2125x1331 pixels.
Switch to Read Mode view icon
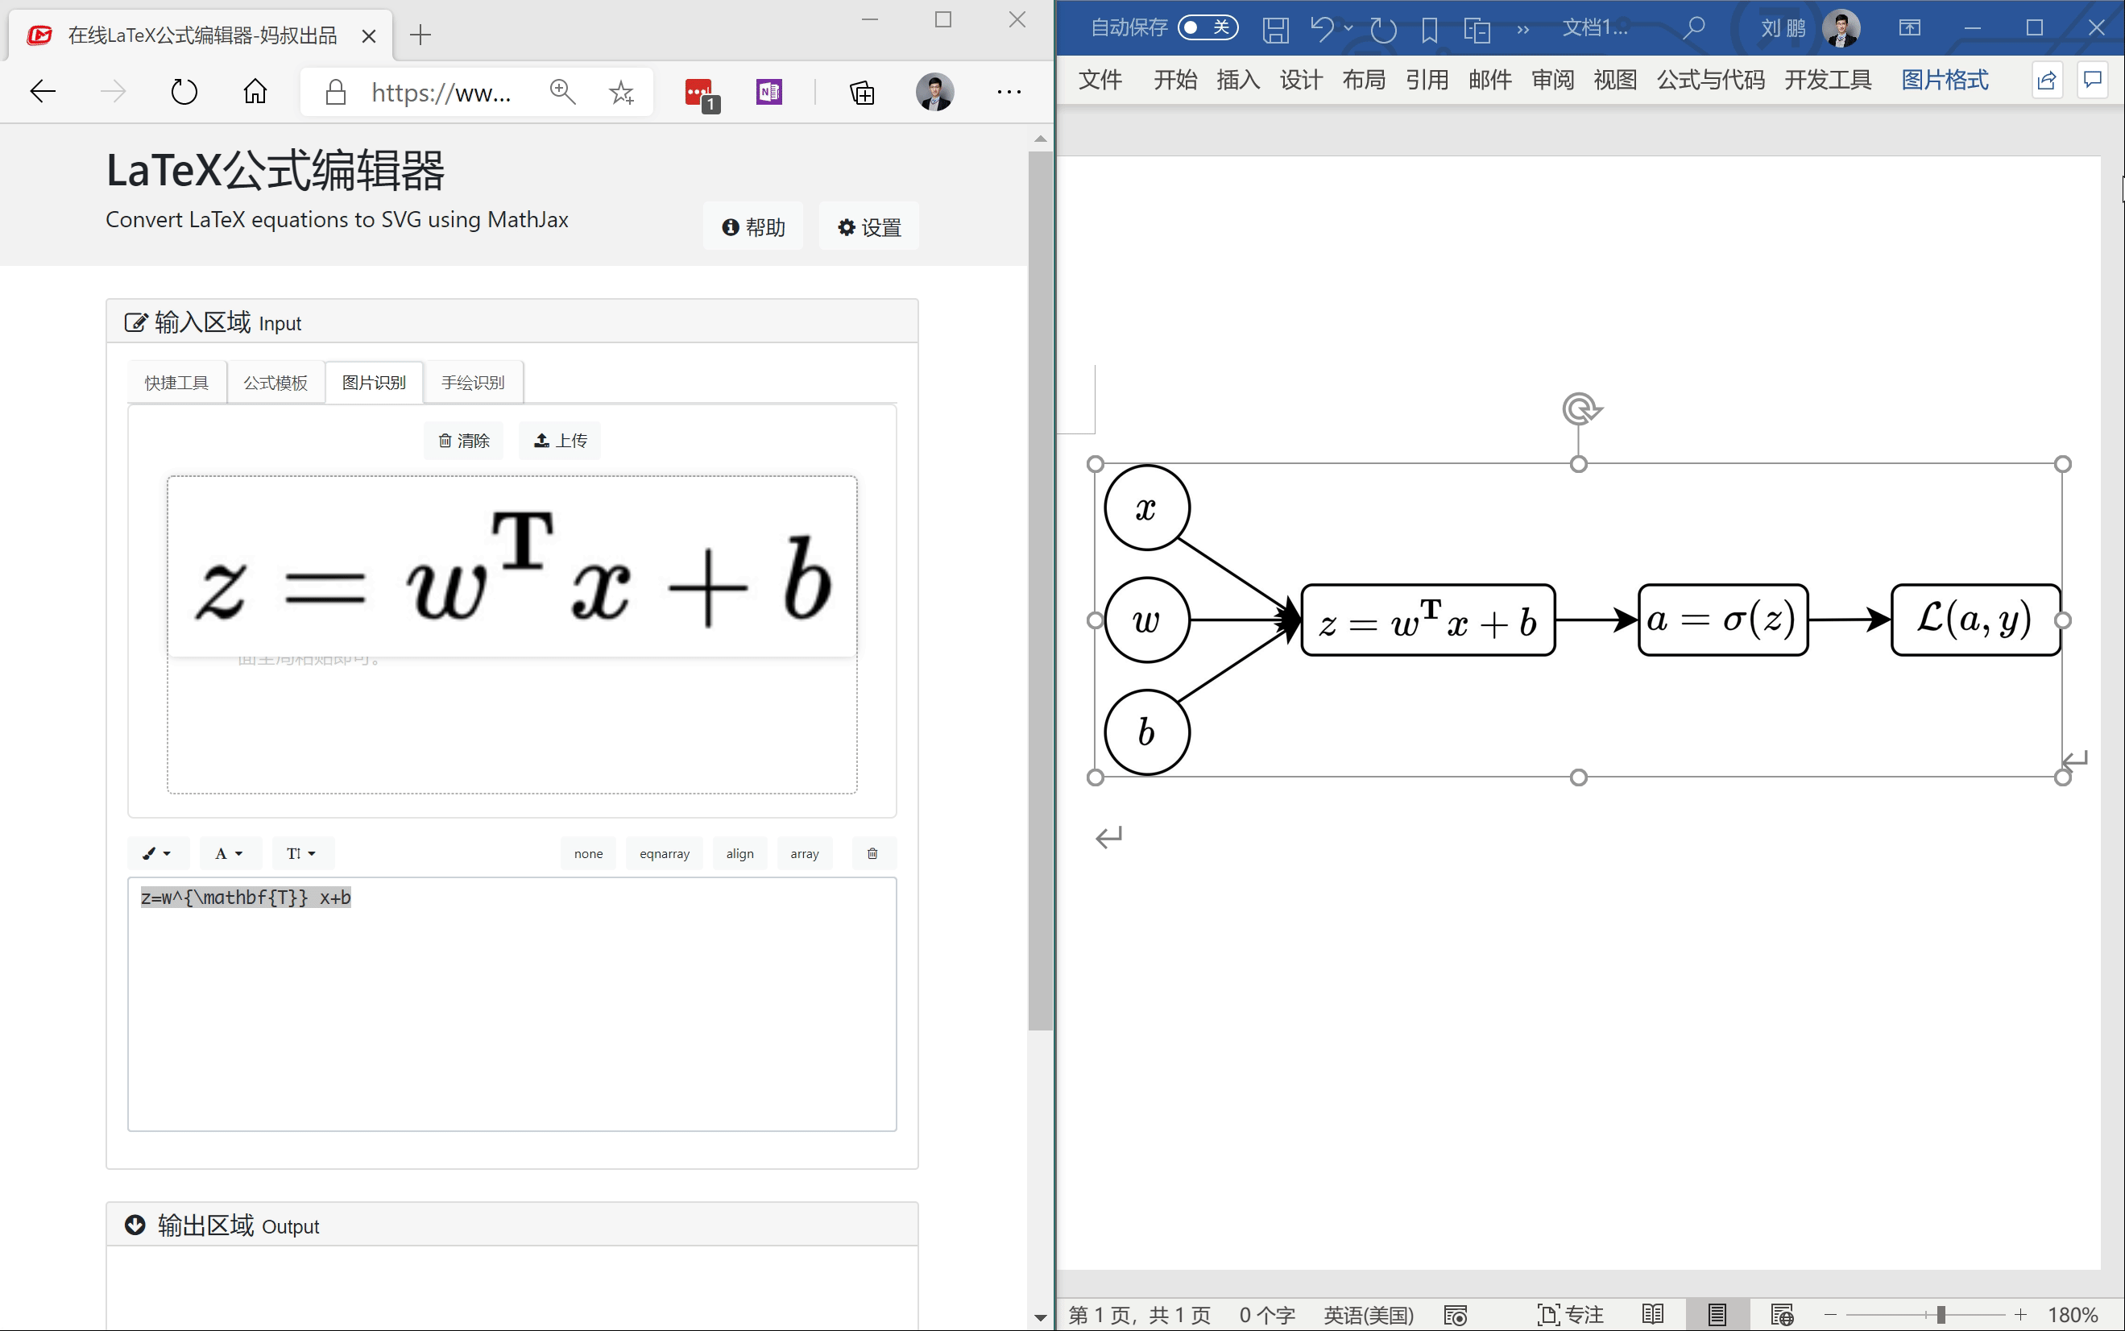(x=1652, y=1314)
